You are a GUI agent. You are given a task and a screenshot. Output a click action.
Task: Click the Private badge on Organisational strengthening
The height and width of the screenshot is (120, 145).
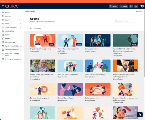tap(51, 44)
